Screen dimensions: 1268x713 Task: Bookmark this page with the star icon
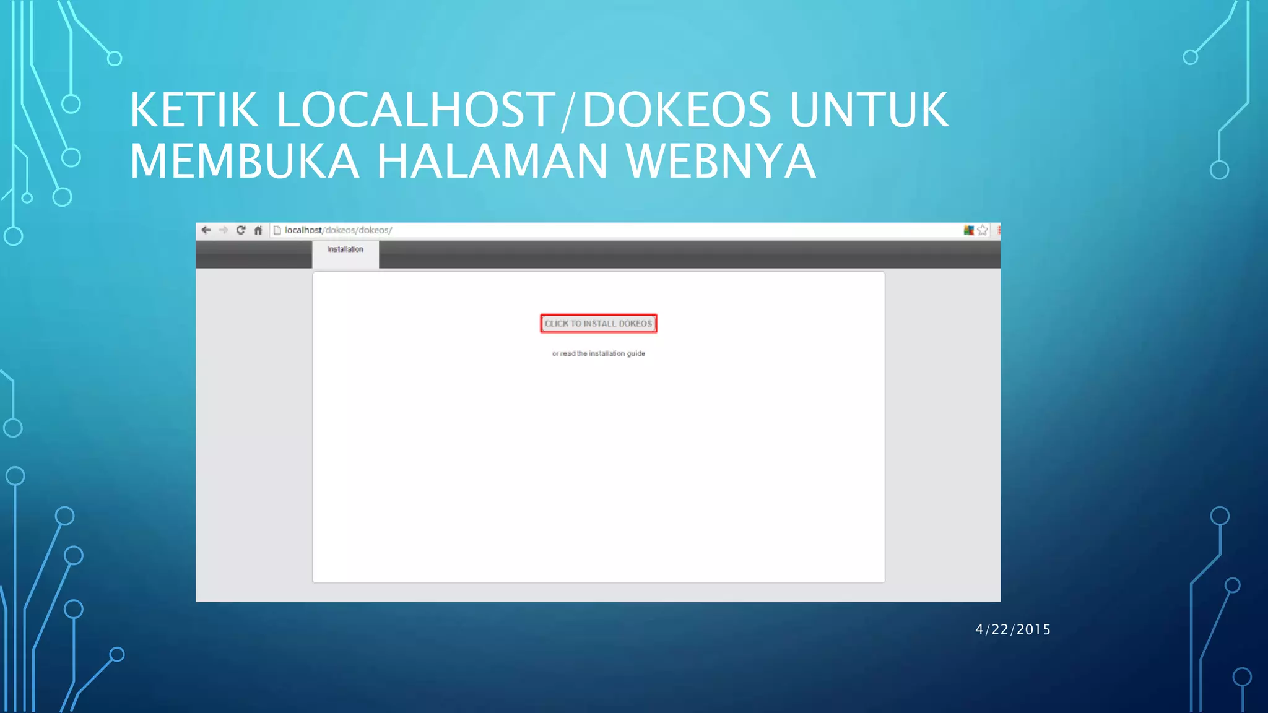(x=983, y=230)
